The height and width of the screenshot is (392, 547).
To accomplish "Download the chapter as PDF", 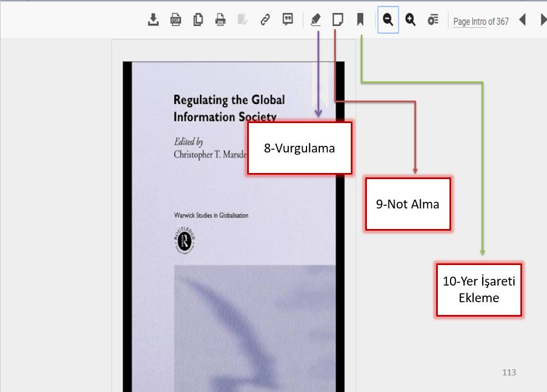I will coord(176,19).
